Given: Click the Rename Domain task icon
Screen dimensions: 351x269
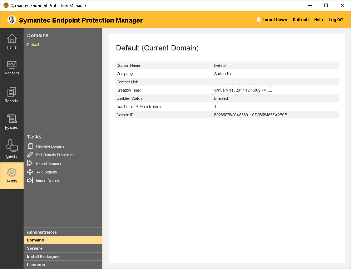Looking at the screenshot, I should pyautogui.click(x=30, y=146).
